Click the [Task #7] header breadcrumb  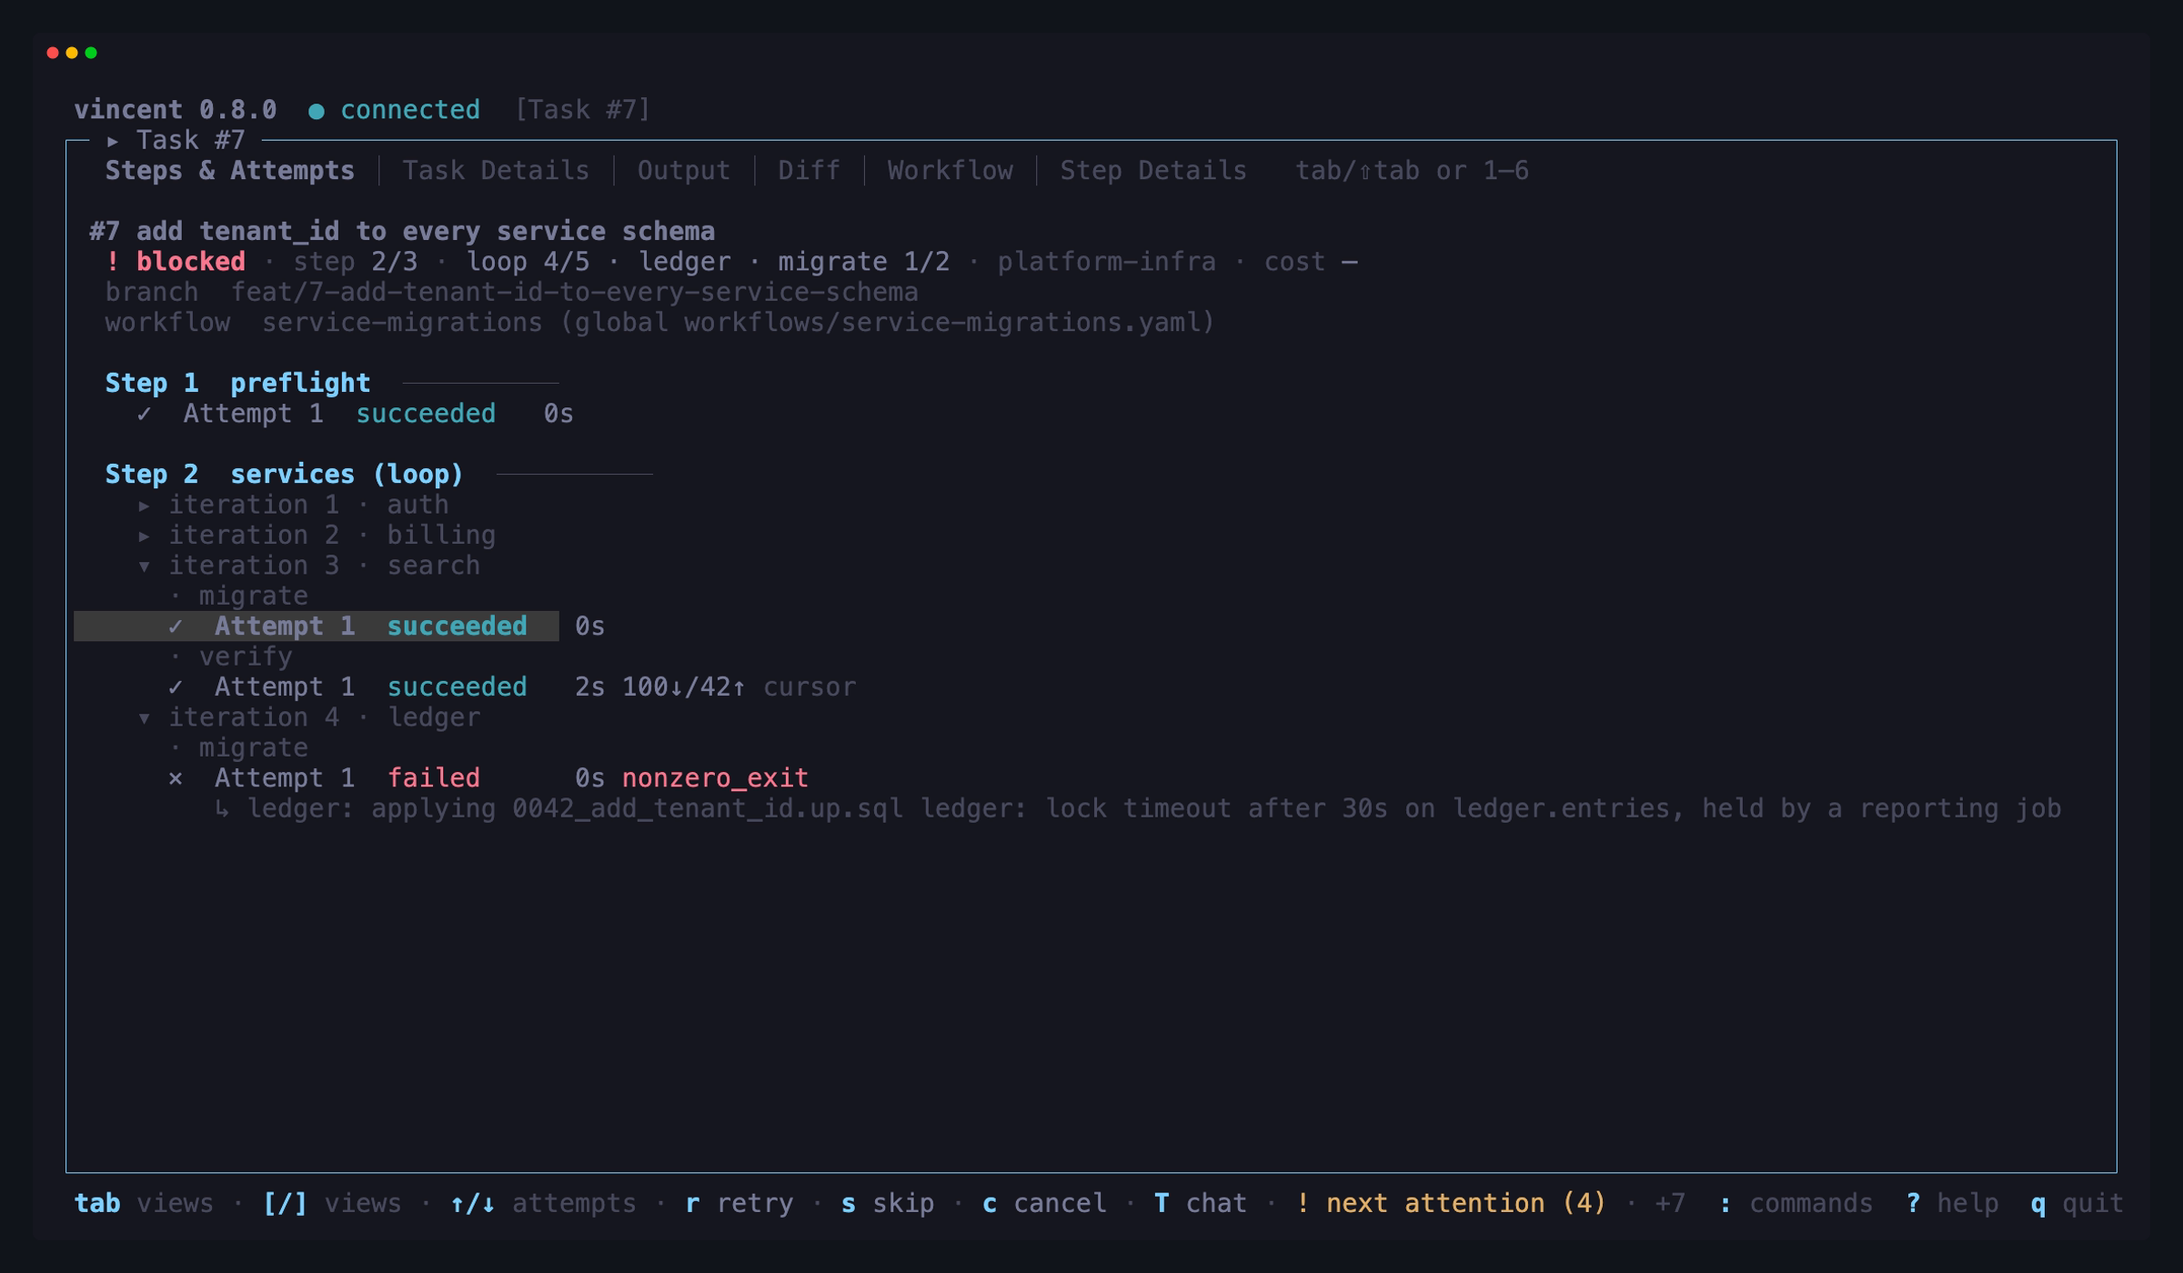582,110
